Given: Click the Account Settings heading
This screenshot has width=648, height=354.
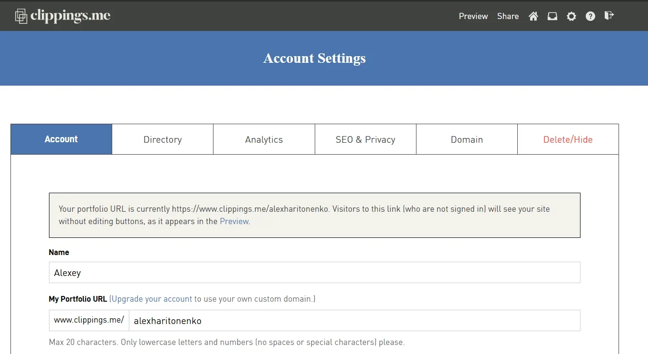Looking at the screenshot, I should click(x=315, y=58).
